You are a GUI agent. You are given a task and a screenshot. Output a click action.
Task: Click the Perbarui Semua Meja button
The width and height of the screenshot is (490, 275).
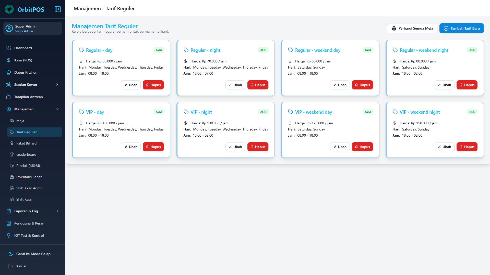pos(412,28)
